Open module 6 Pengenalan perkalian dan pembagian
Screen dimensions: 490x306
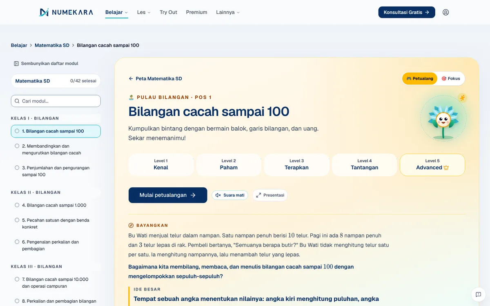coord(56,245)
